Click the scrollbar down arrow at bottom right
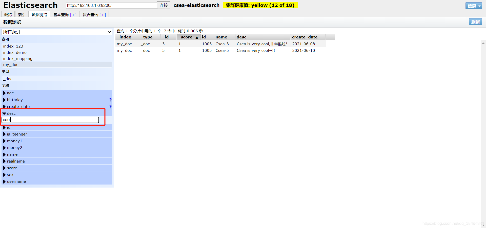The width and height of the screenshot is (486, 228). pos(483,225)
